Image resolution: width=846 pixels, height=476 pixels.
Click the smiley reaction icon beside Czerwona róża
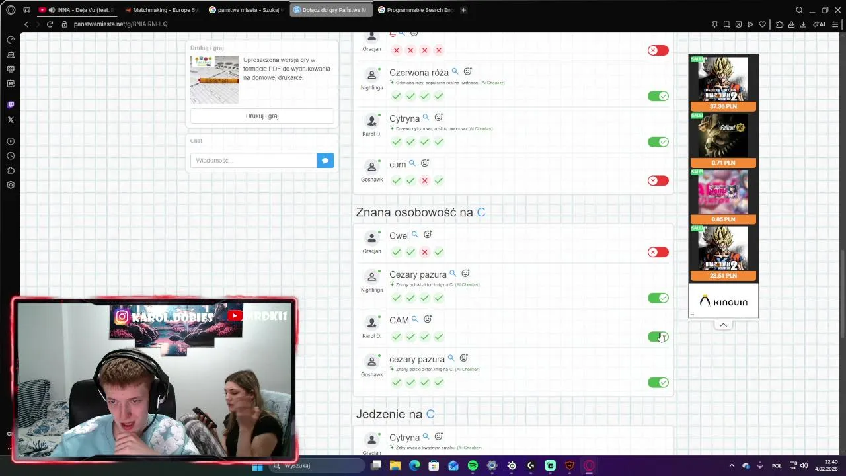467,71
